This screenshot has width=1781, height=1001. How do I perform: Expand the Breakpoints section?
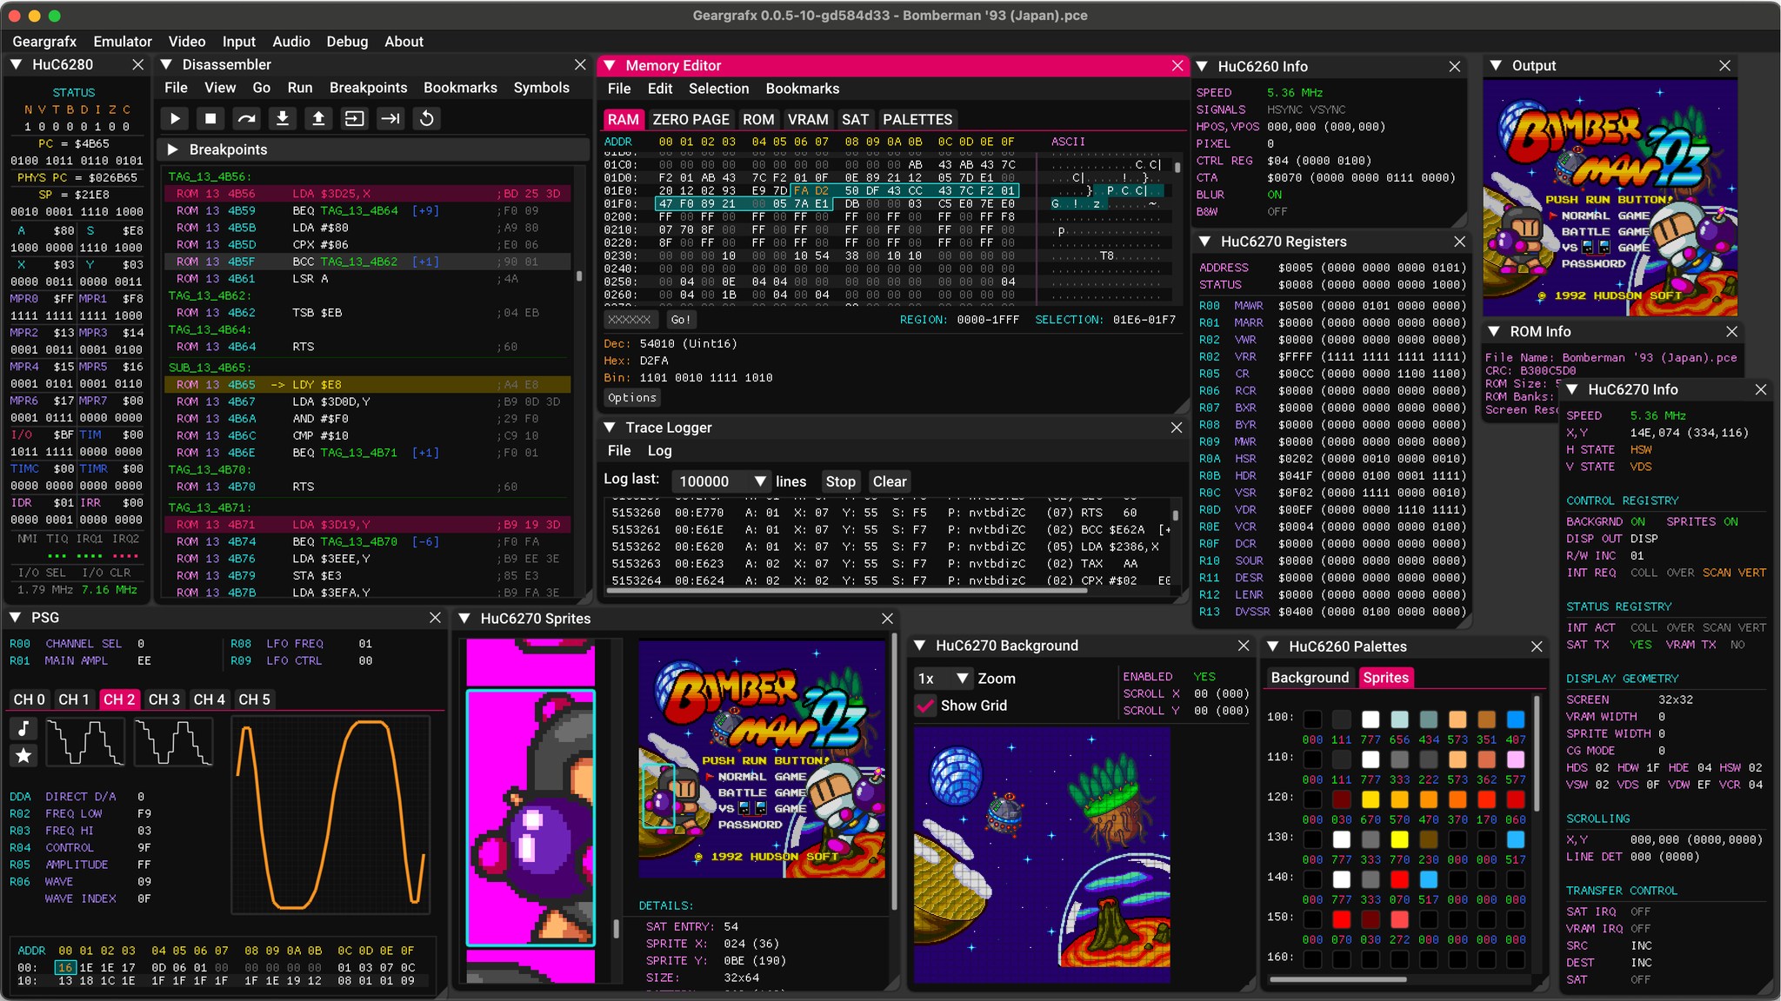click(x=172, y=149)
